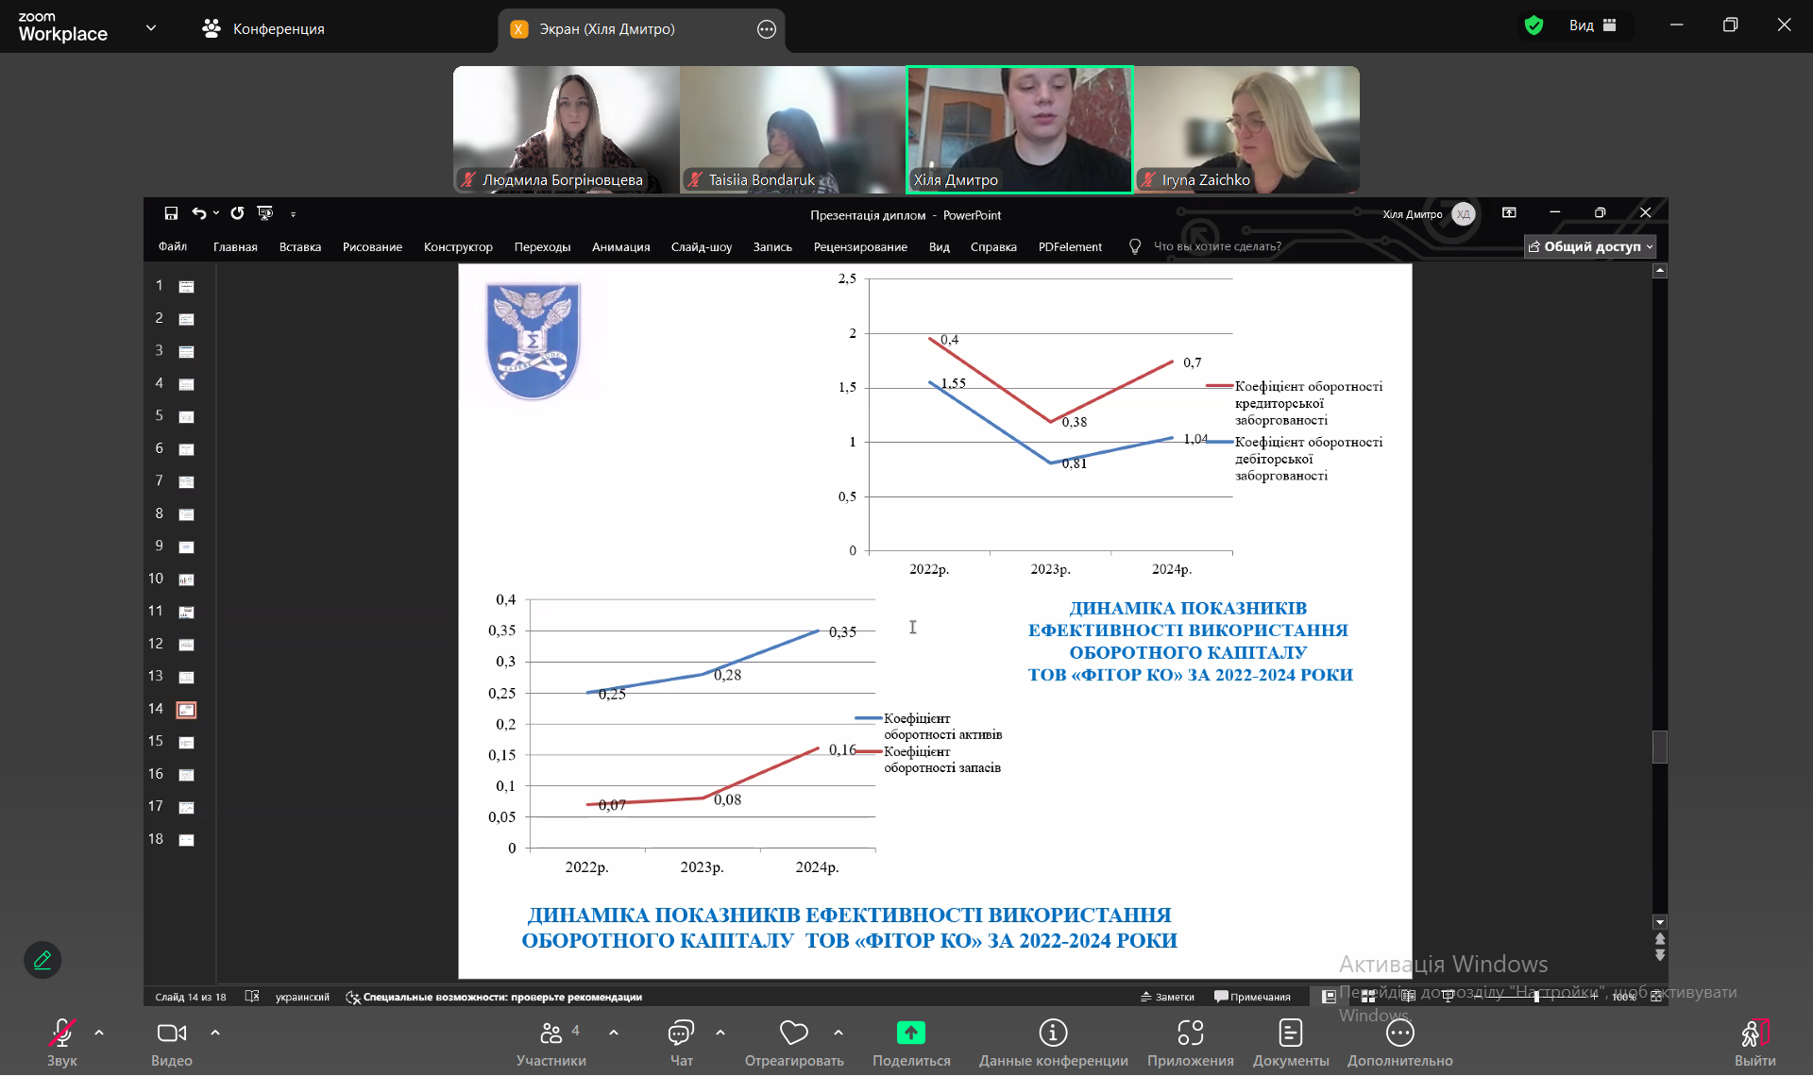1813x1076 pixels.
Task: Open Документы icon in toolbar
Action: point(1290,1034)
